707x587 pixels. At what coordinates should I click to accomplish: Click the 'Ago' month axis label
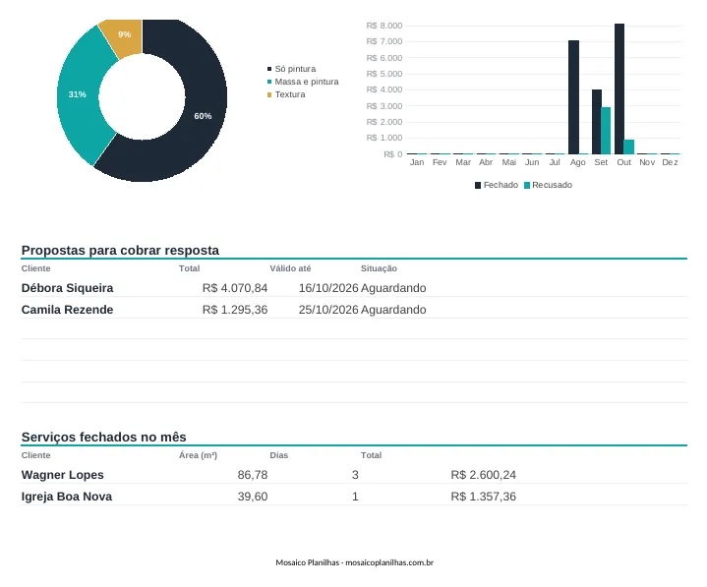tap(577, 162)
